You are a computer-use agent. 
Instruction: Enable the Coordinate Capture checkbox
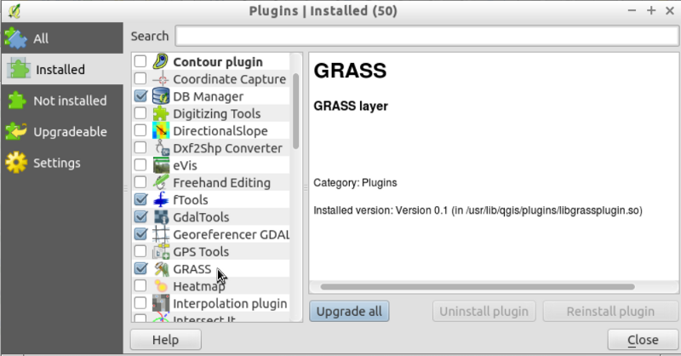[x=140, y=78]
